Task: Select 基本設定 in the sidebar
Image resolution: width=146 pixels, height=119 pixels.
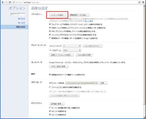Action: (22, 19)
